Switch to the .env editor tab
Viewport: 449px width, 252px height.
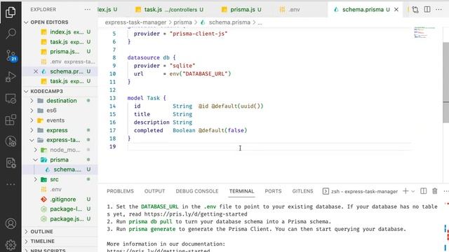[x=290, y=9]
